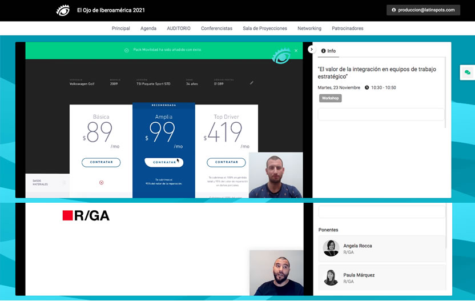Click the red R/GA logo

pyautogui.click(x=86, y=215)
